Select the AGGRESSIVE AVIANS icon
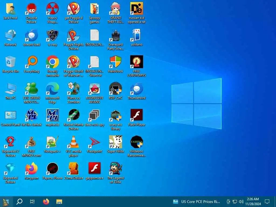The image size is (276, 207). pos(95,88)
